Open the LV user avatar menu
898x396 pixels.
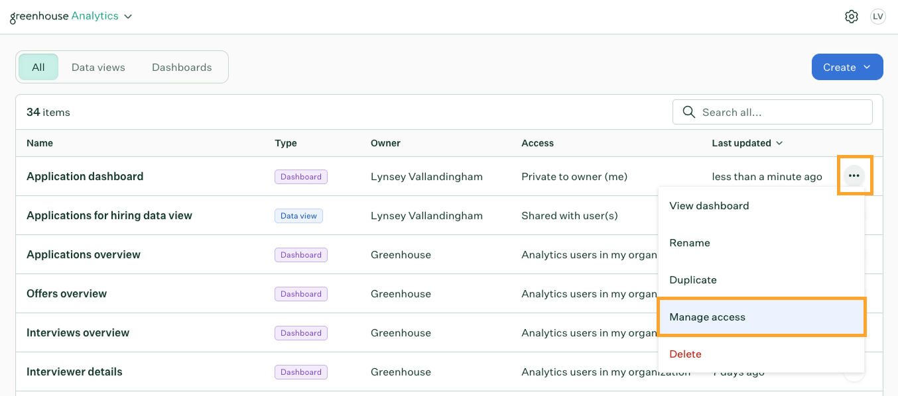(x=878, y=17)
